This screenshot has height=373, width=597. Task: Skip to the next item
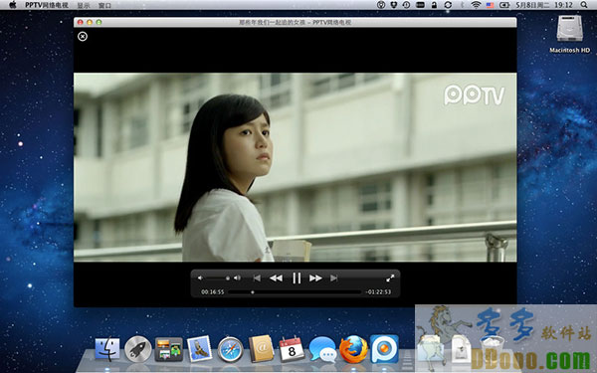334,279
